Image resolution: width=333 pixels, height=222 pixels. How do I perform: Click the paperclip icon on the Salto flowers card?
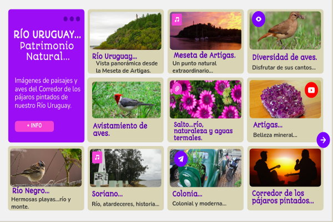point(177,89)
